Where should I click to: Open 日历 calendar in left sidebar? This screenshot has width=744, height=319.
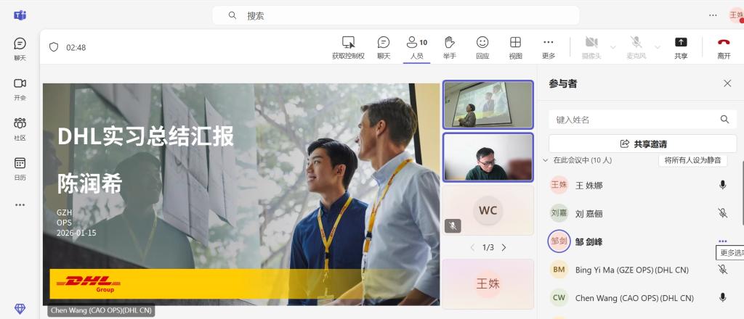[x=20, y=164]
